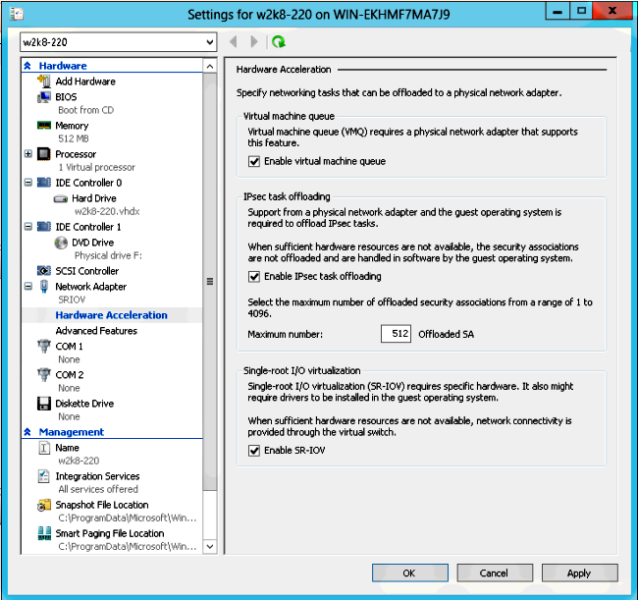Click the 'Physical drive F:' text

pyautogui.click(x=108, y=255)
